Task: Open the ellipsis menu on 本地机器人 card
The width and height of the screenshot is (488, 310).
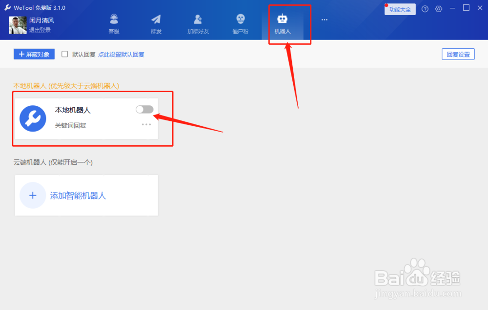Action: [146, 125]
